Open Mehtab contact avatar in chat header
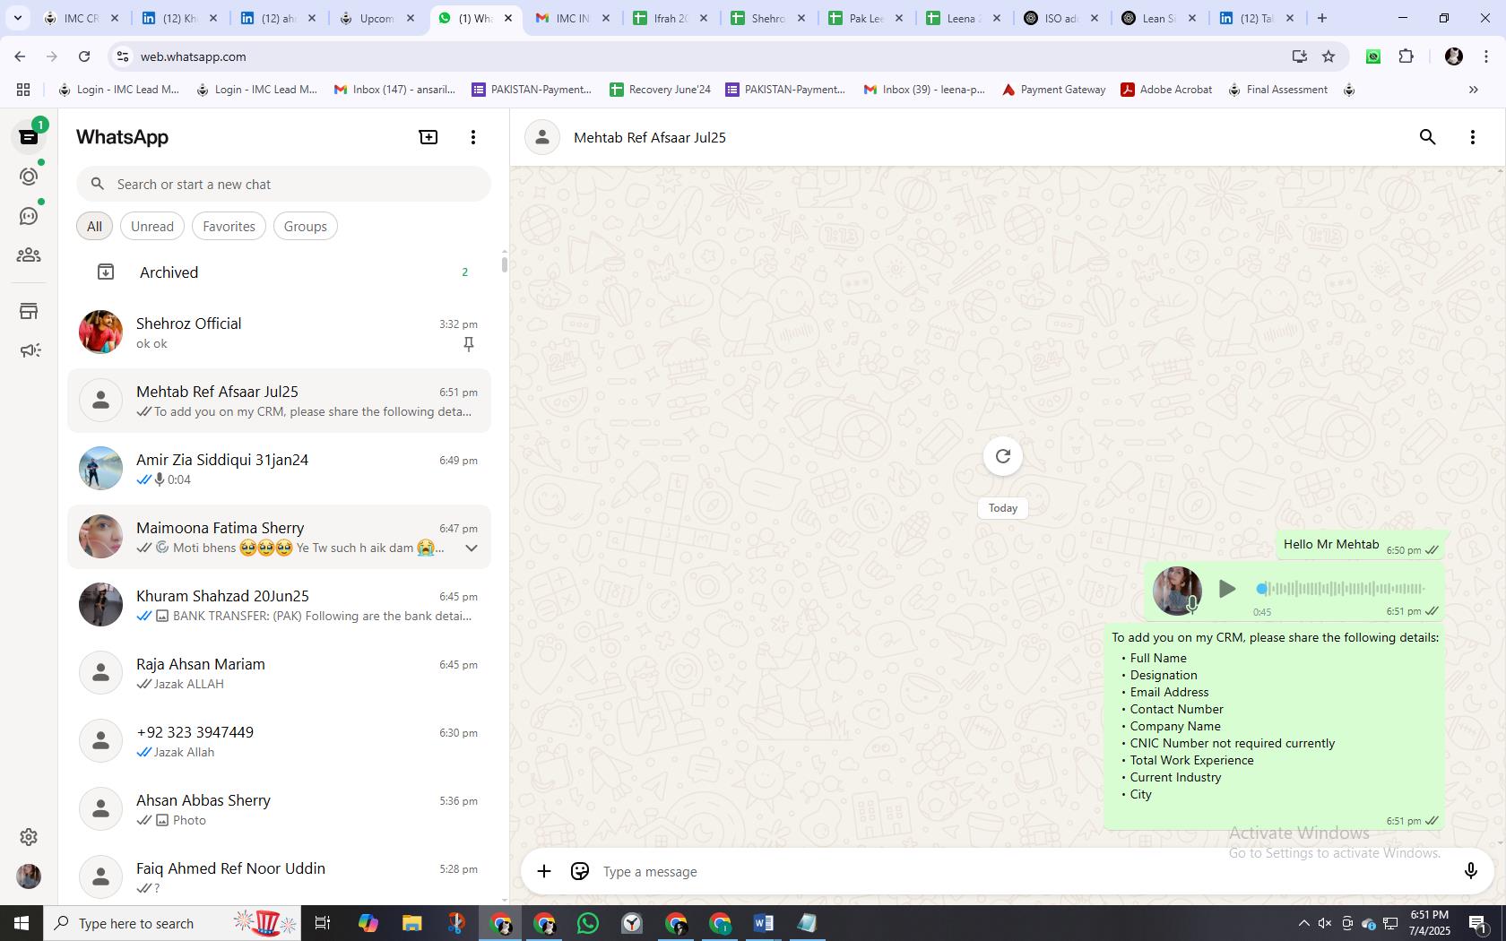 tap(542, 137)
